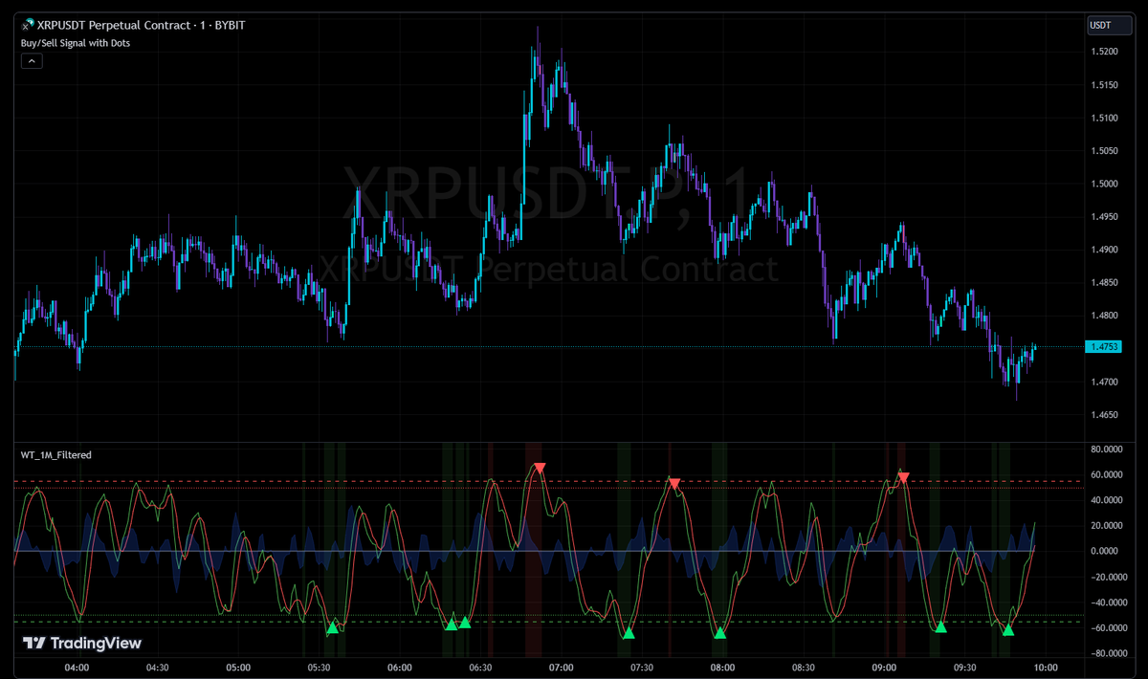The height and width of the screenshot is (679, 1148).
Task: Click the 05:30 time axis label
Action: [x=320, y=668]
